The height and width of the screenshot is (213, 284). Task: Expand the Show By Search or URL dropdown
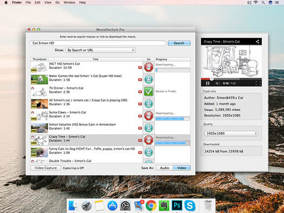[x=100, y=50]
